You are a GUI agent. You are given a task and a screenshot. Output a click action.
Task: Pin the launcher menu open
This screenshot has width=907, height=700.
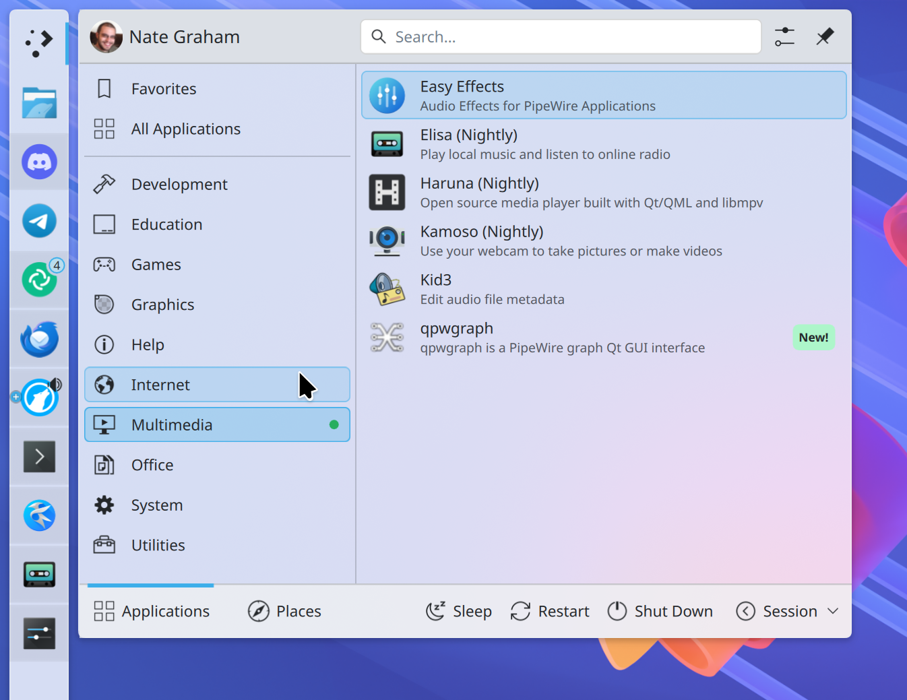tap(825, 36)
